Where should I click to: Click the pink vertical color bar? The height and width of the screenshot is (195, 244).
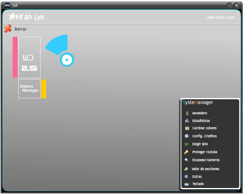point(15,57)
